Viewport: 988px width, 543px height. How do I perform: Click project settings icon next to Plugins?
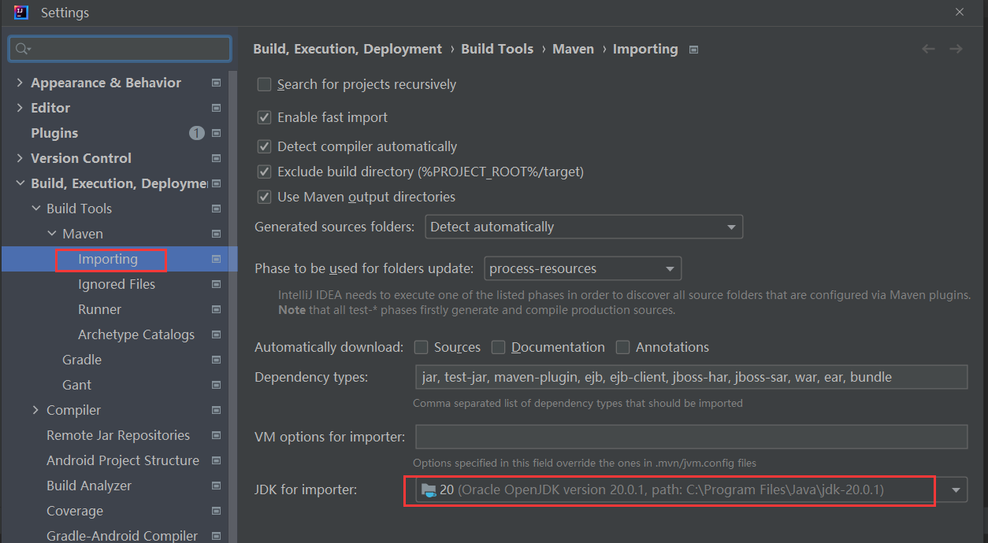(x=217, y=133)
